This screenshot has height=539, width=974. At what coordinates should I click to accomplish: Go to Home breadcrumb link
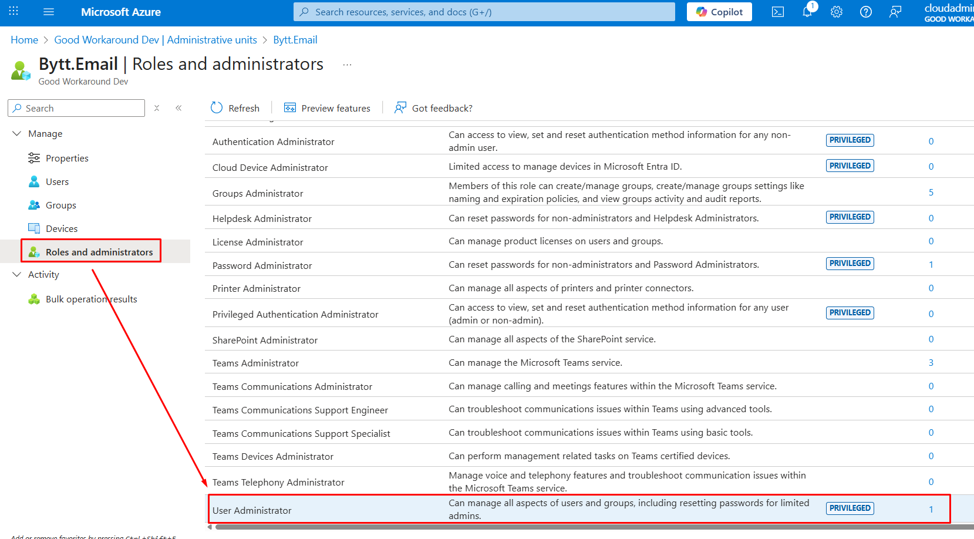[x=24, y=40]
